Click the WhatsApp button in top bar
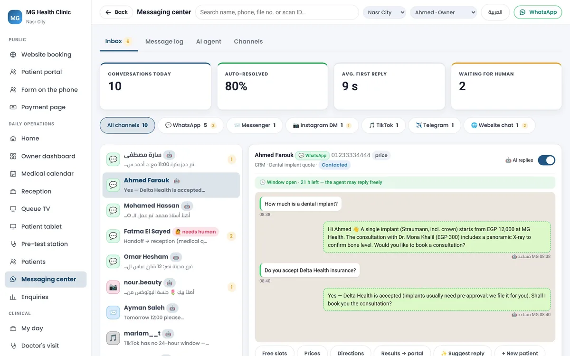The width and height of the screenshot is (570, 356). (538, 12)
